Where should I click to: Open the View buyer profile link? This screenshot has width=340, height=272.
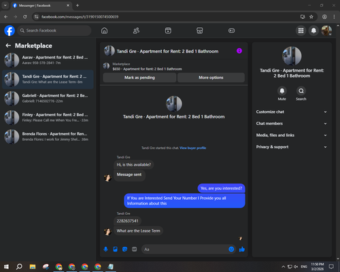coord(193,148)
